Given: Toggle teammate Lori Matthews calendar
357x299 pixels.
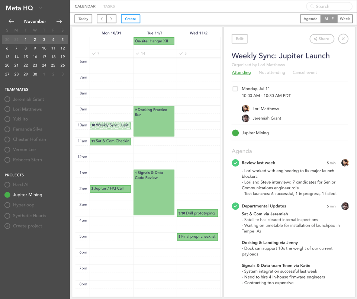Looking at the screenshot, I should click(x=7, y=109).
